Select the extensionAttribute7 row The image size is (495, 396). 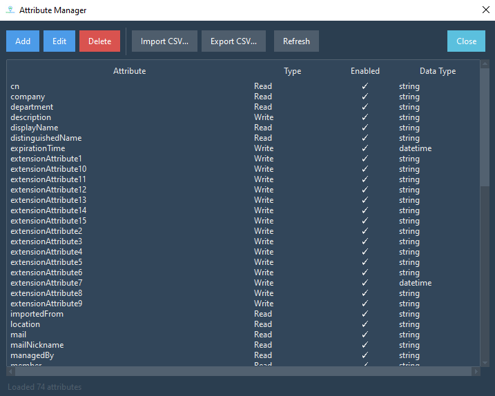[x=46, y=283]
